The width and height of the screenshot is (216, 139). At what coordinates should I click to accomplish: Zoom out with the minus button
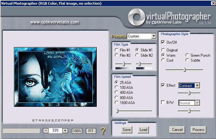46,131
